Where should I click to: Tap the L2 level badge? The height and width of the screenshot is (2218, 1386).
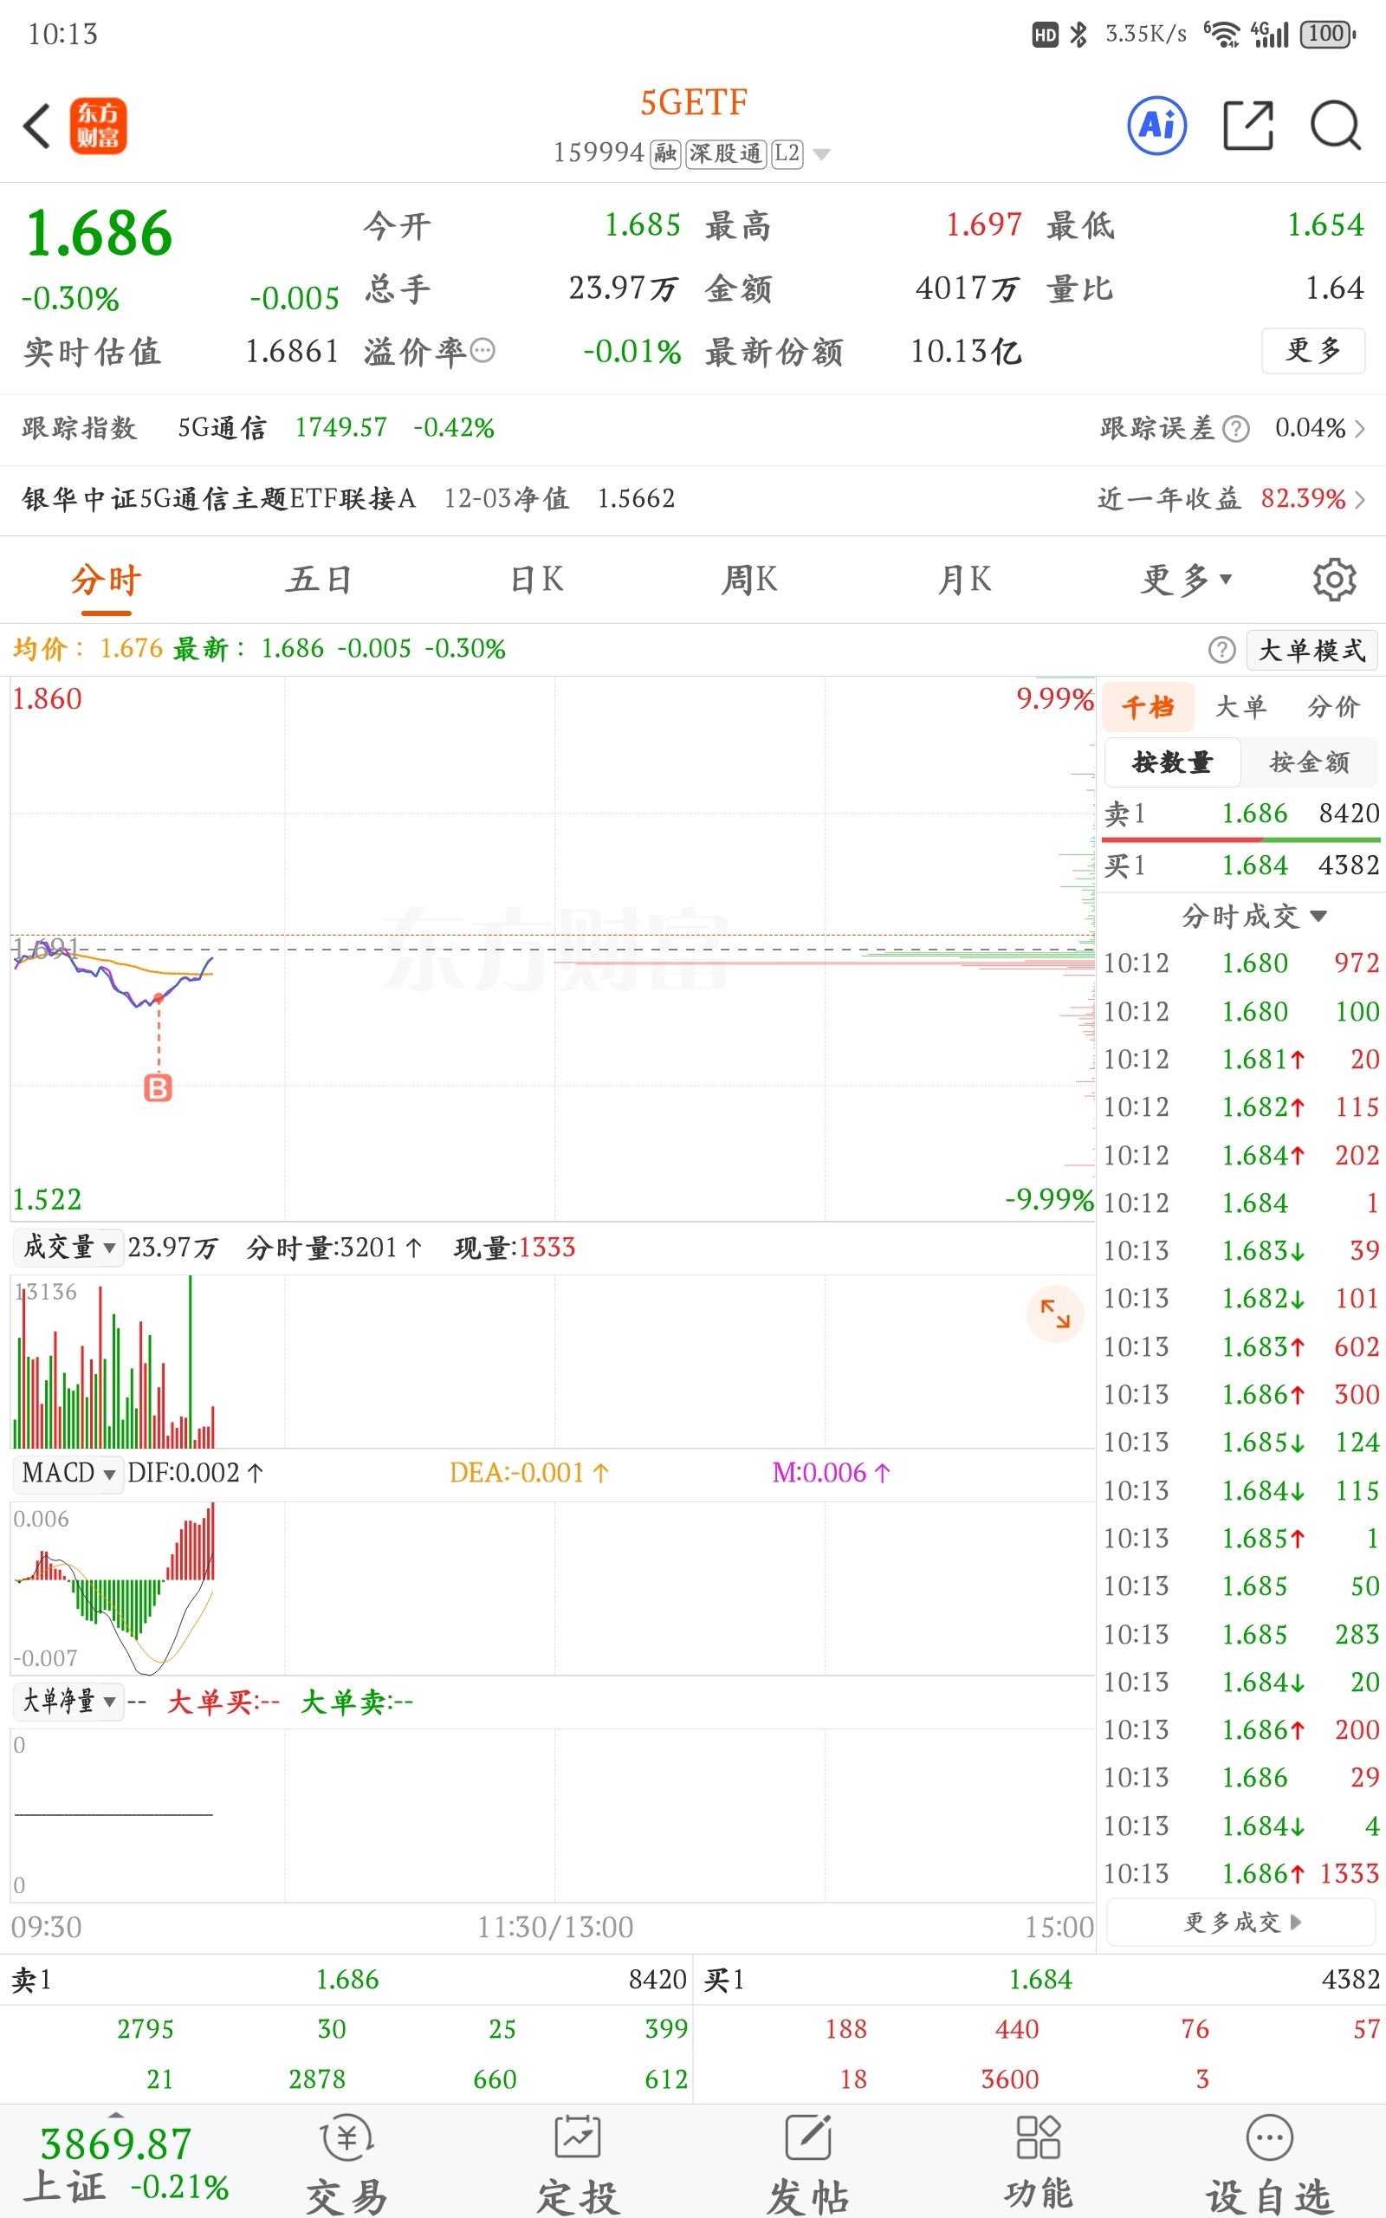point(787,153)
